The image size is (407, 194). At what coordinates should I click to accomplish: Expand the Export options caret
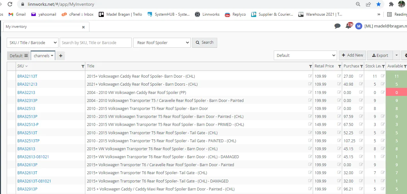pyautogui.click(x=396, y=55)
